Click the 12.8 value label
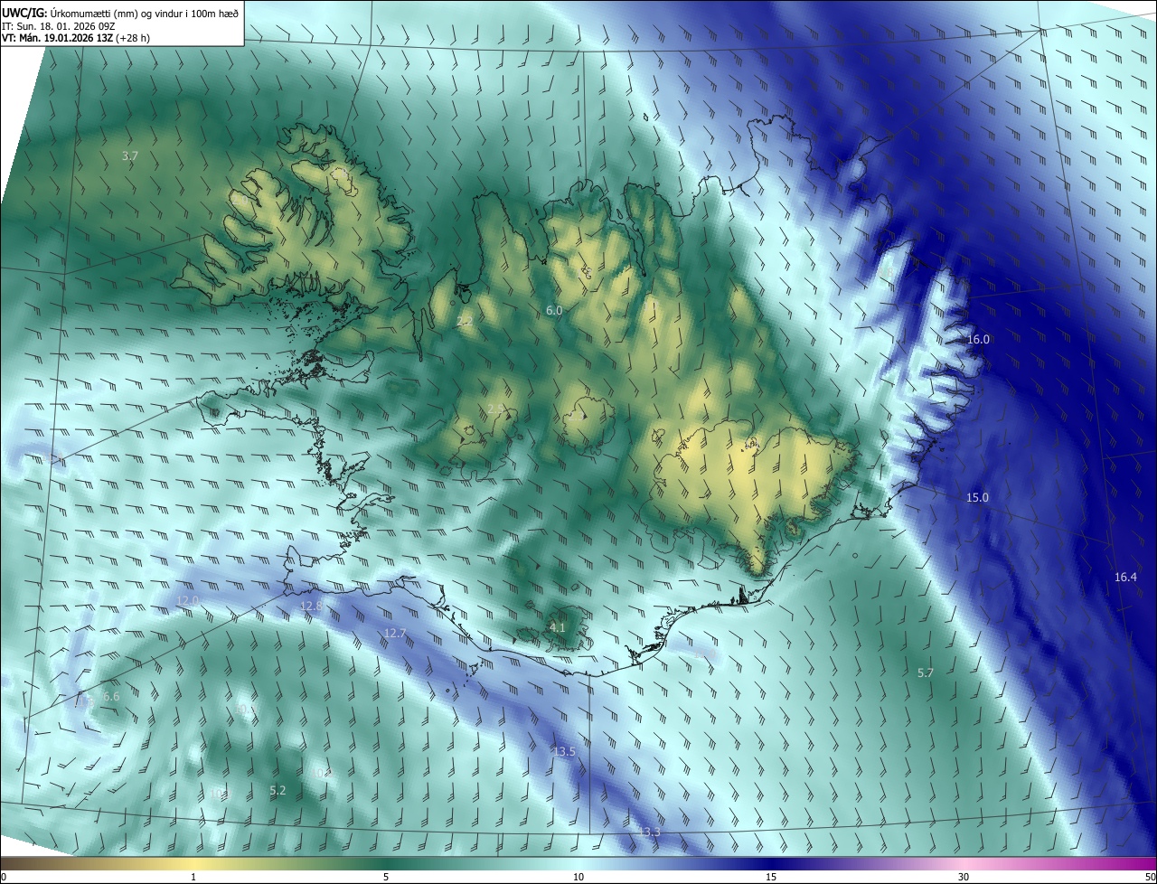The image size is (1157, 884). 311,607
